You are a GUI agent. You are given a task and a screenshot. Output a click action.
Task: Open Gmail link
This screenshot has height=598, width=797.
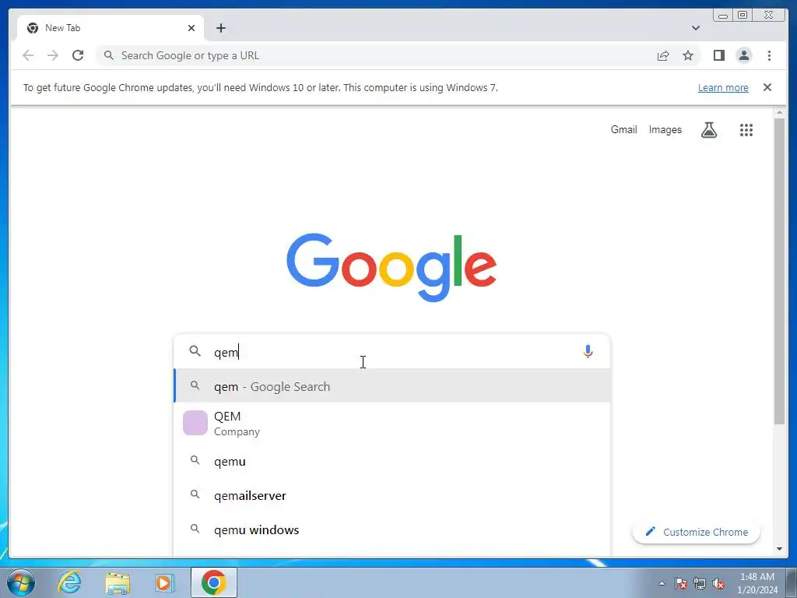pos(623,130)
